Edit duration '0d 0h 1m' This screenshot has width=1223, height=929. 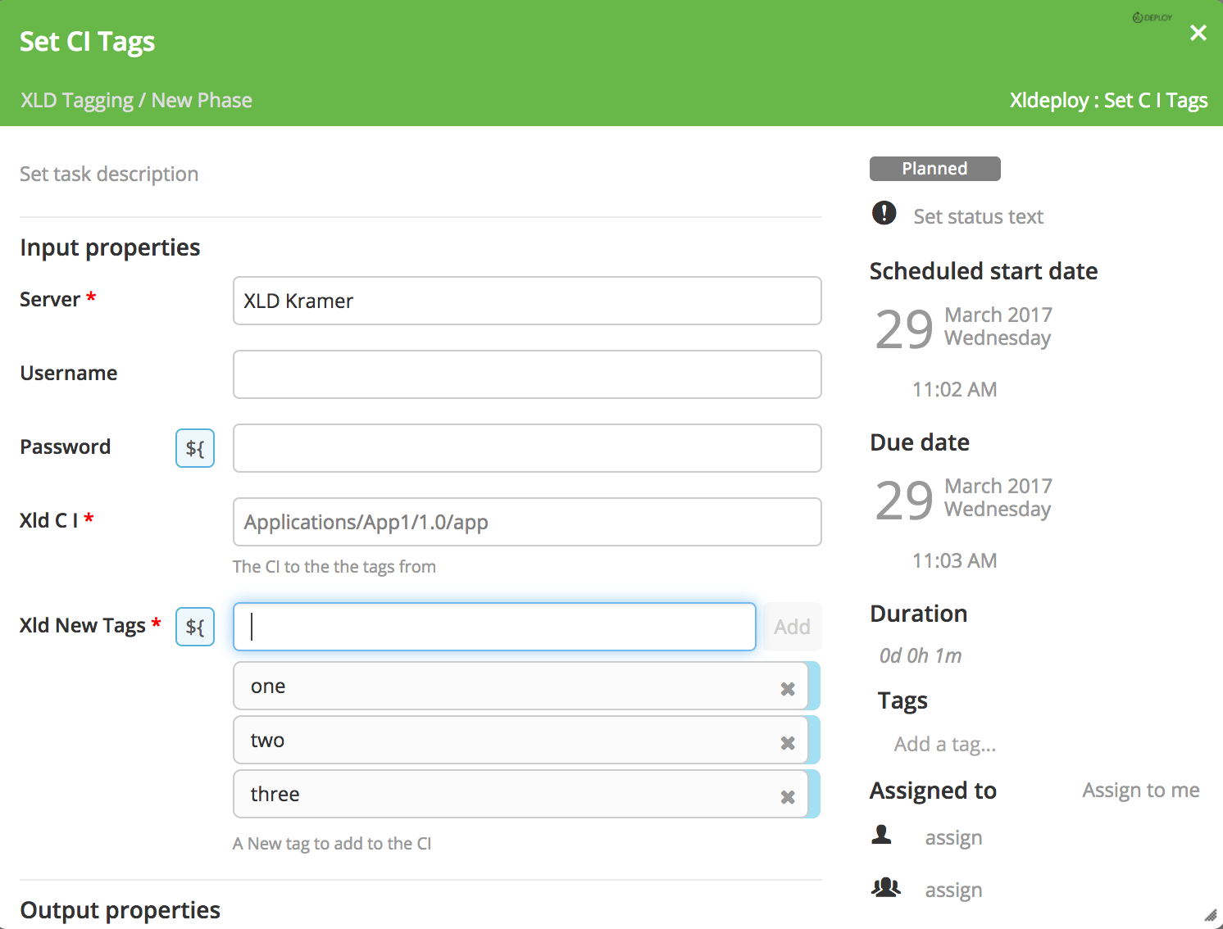[920, 655]
